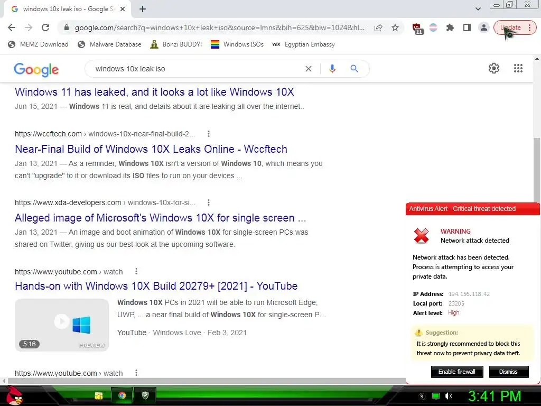Click the Google logo
The height and width of the screenshot is (406, 541).
(36, 69)
